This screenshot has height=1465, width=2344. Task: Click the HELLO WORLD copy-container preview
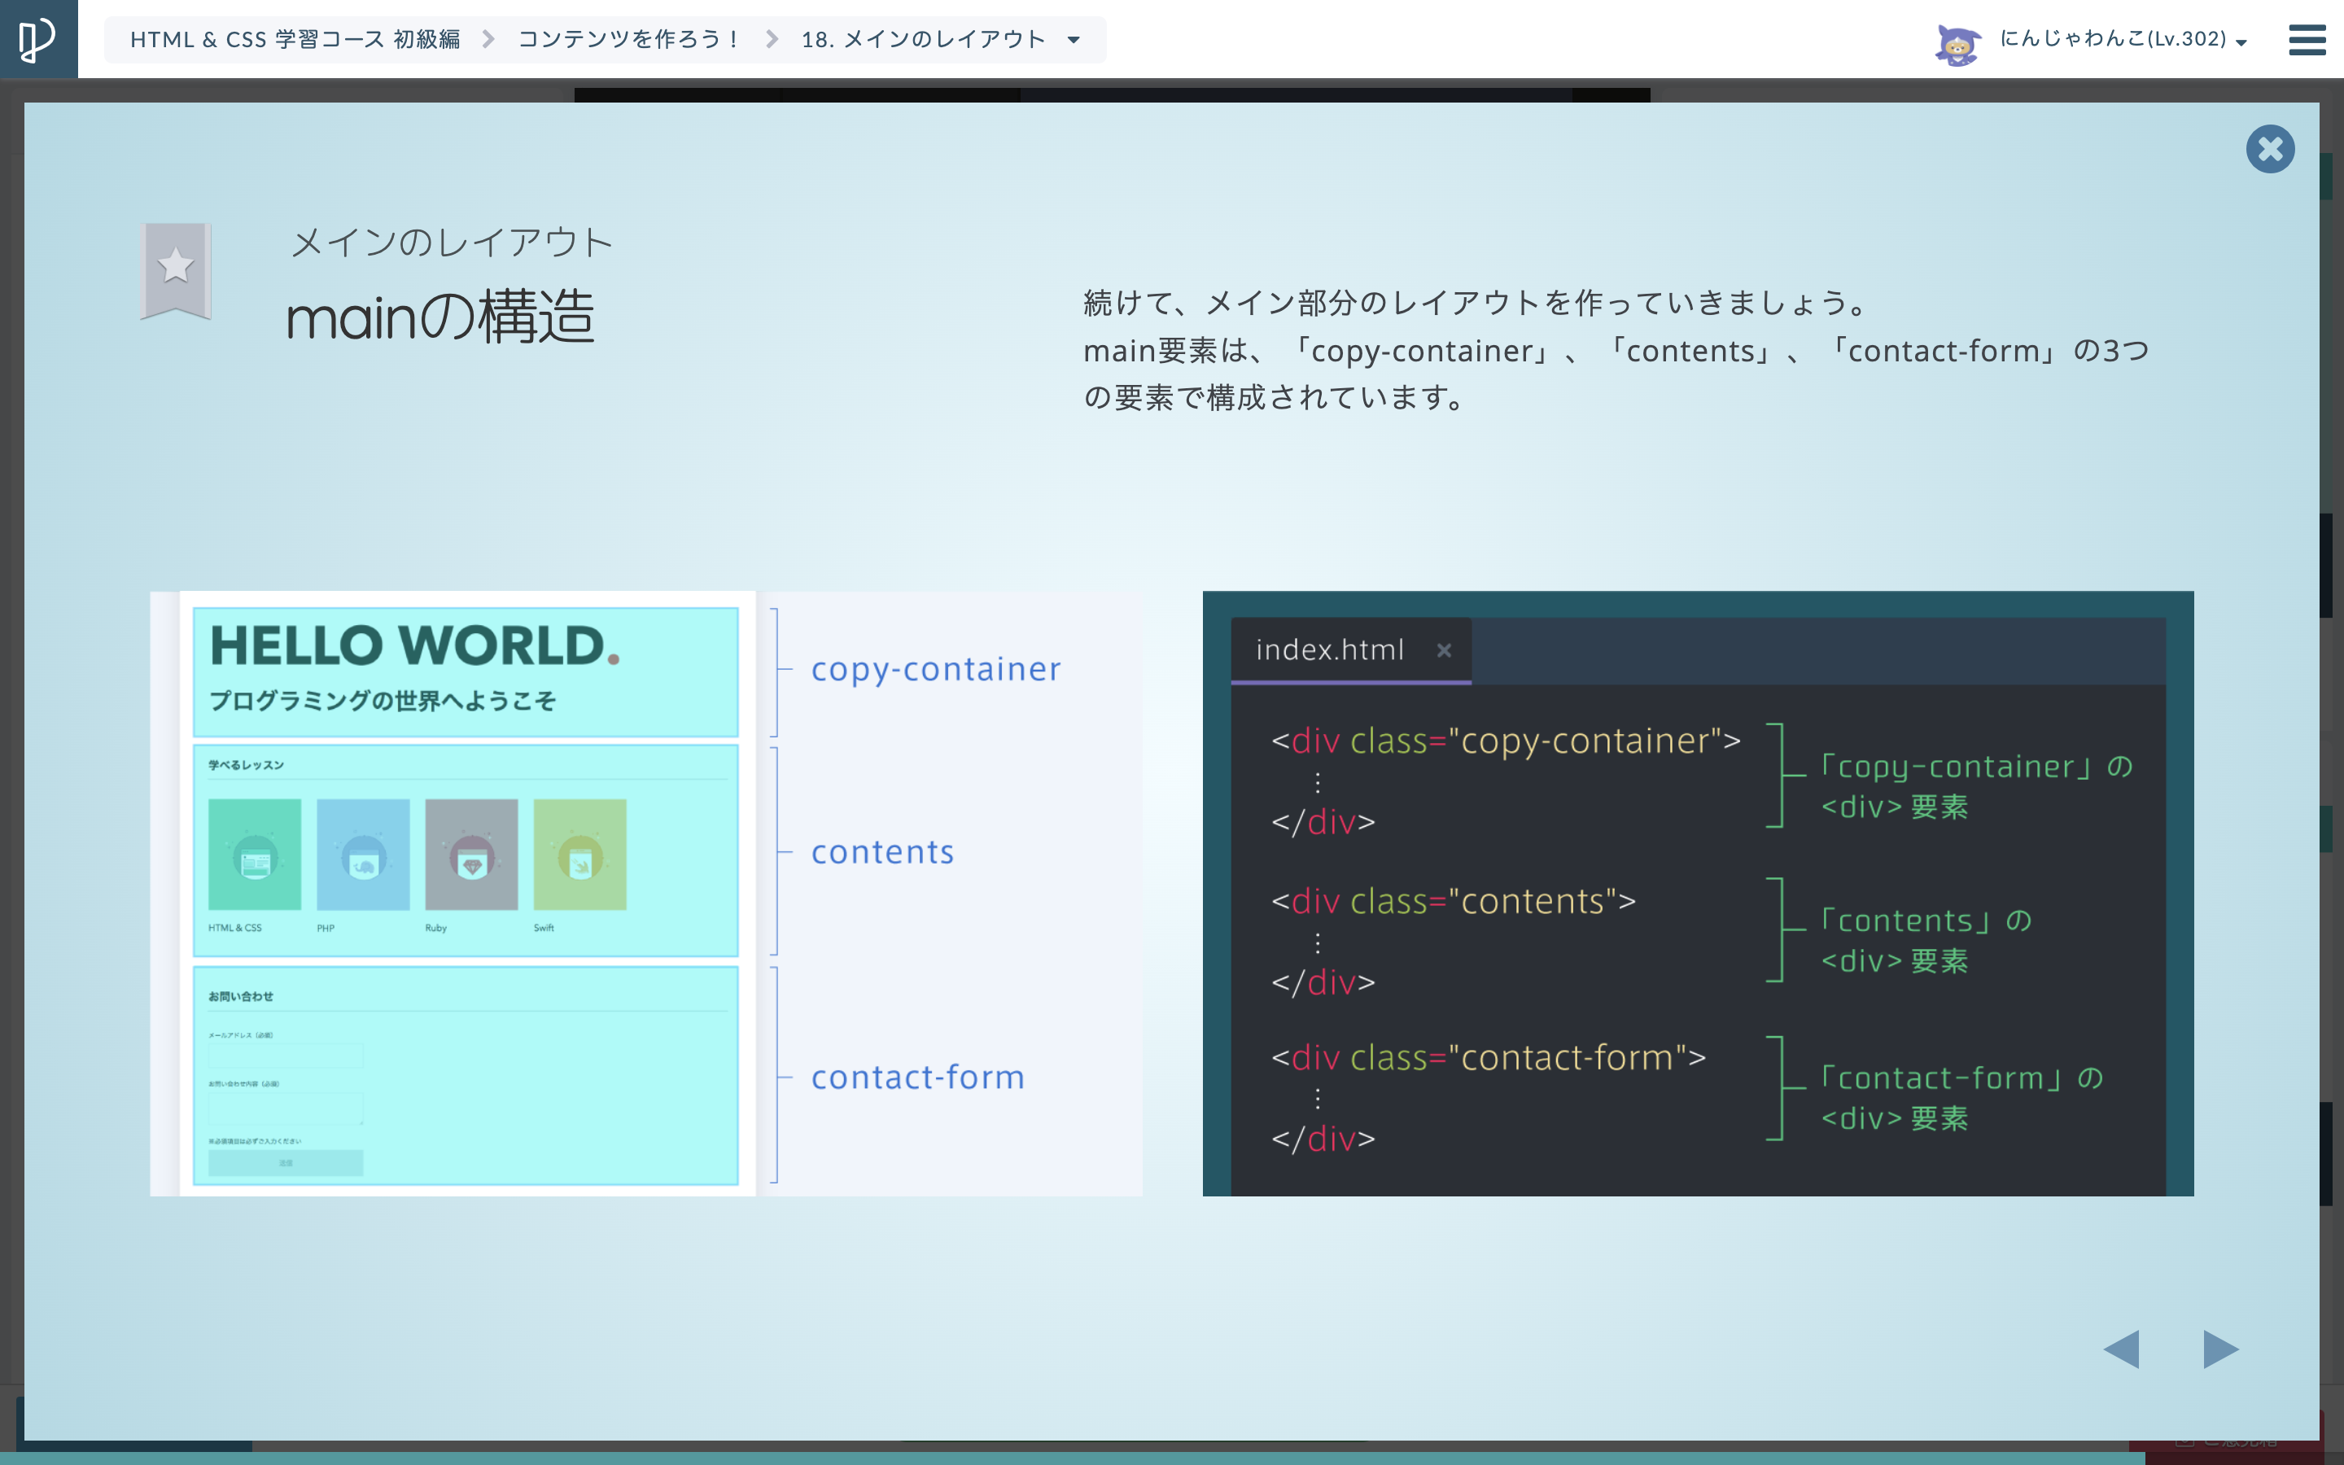pyautogui.click(x=465, y=671)
